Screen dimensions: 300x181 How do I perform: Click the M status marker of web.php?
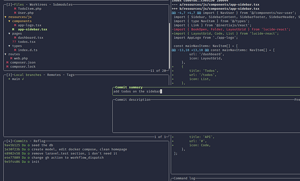tap(11, 58)
